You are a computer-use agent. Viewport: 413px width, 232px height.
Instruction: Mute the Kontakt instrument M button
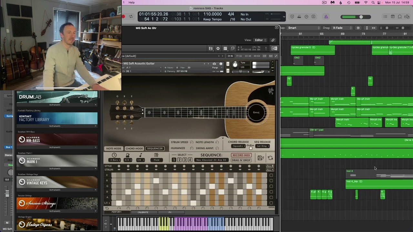(228, 71)
